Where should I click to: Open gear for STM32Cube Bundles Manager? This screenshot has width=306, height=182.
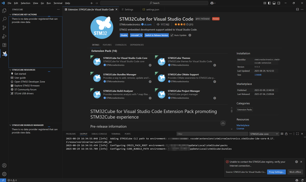tap(150, 82)
